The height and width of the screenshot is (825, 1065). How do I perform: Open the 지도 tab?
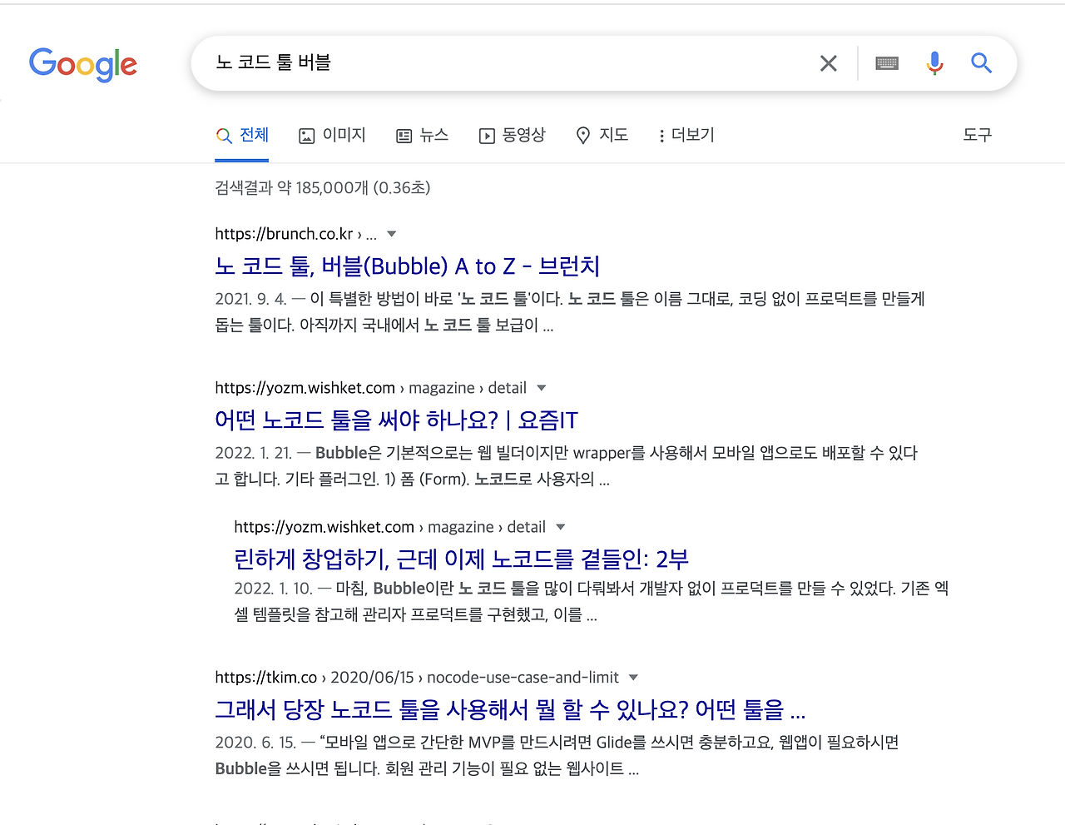(x=602, y=135)
